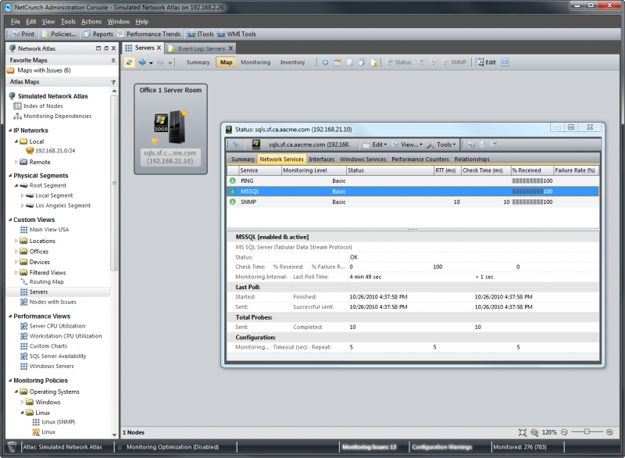Switch to the Monitoring view button
The image size is (625, 458).
(255, 63)
